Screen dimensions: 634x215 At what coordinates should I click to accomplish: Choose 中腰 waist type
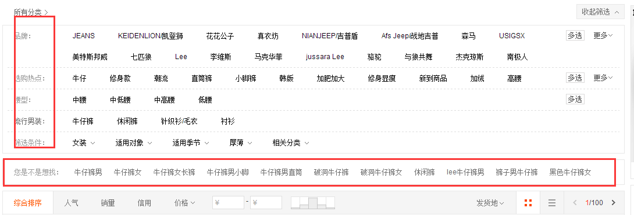pos(80,100)
